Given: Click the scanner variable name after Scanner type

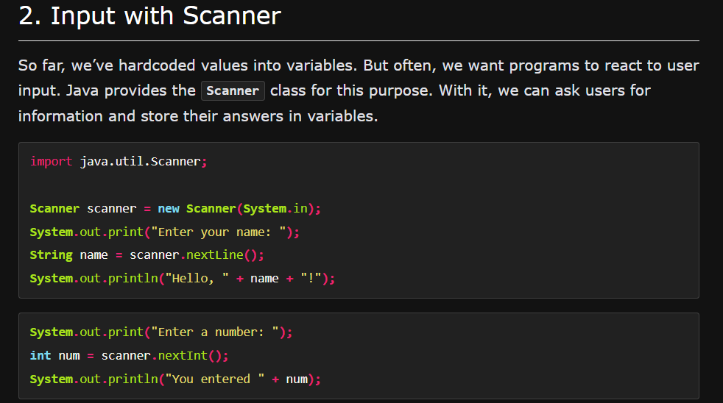Looking at the screenshot, I should coord(112,208).
